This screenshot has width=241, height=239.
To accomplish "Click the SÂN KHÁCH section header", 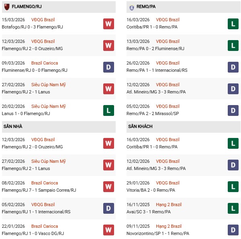I will (140, 127).
